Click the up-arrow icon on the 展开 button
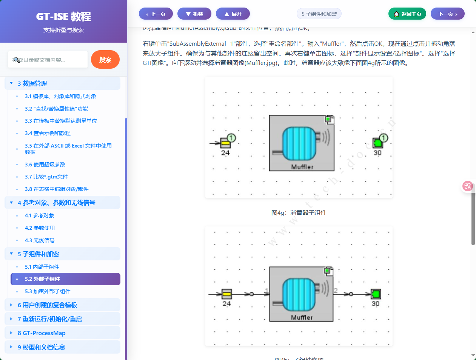The width and height of the screenshot is (476, 360). (x=226, y=14)
